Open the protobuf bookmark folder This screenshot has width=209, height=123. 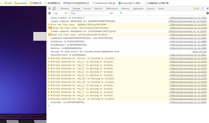pos(21,3)
